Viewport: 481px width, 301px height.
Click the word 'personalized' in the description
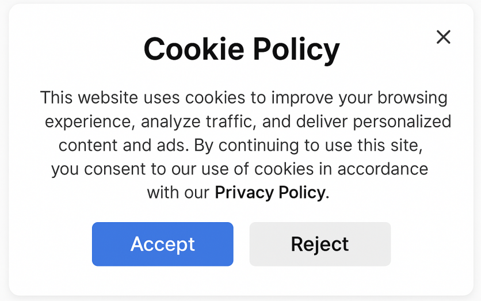402,122
